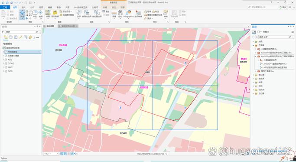Open the Edit (编辑) ribbon tab
Image resolution: width=296 pixels, height=162 pixels.
click(50, 7)
